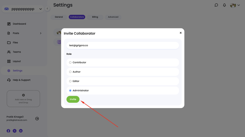This screenshot has width=245, height=137.
Task: Expand the profile avatar menu
Action: click(235, 5)
